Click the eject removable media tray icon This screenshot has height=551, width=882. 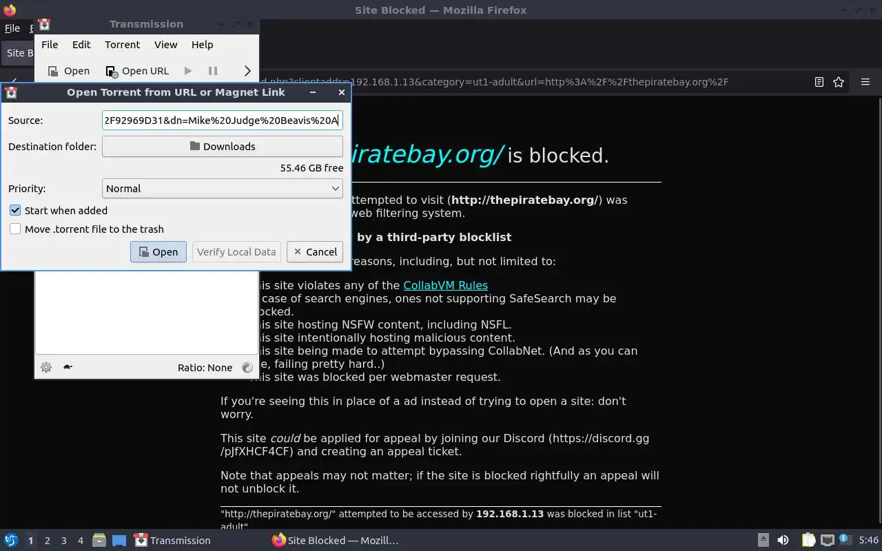tap(763, 541)
